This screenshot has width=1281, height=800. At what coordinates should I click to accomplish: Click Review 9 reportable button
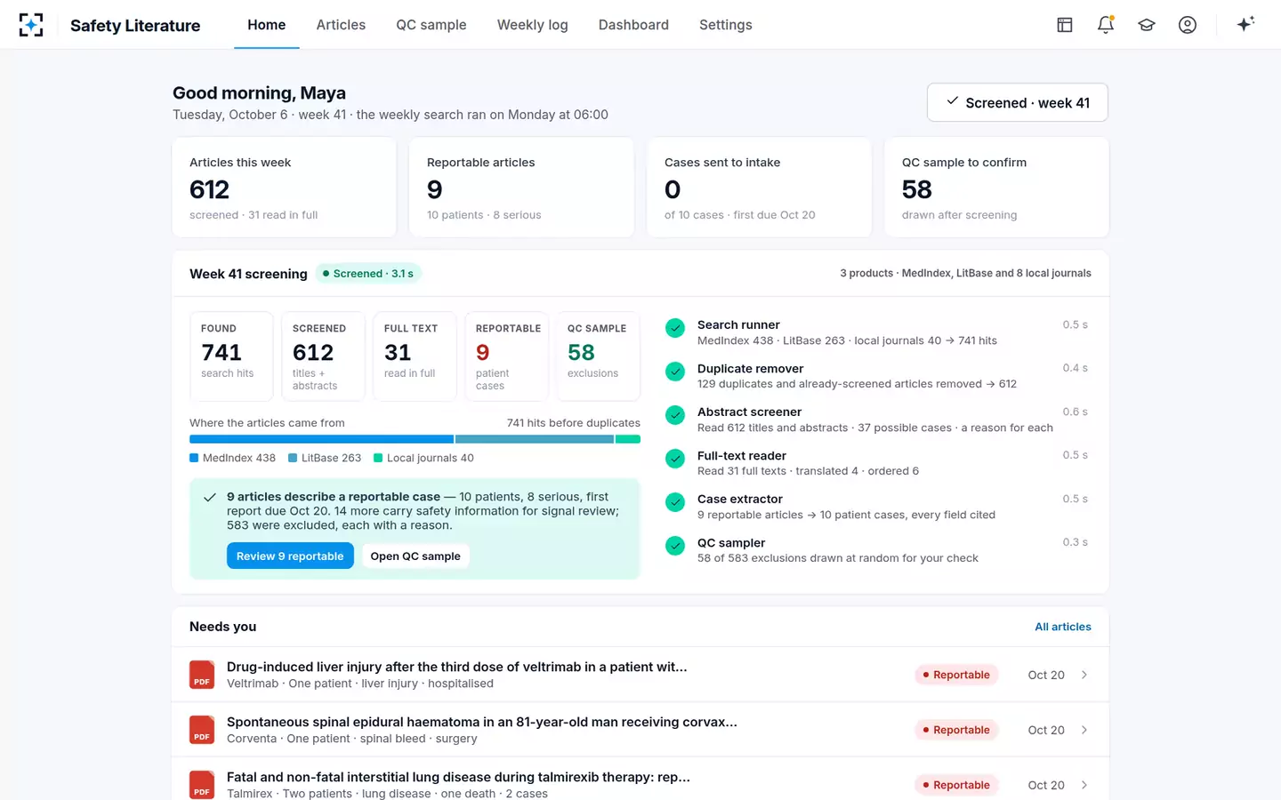pos(290,556)
